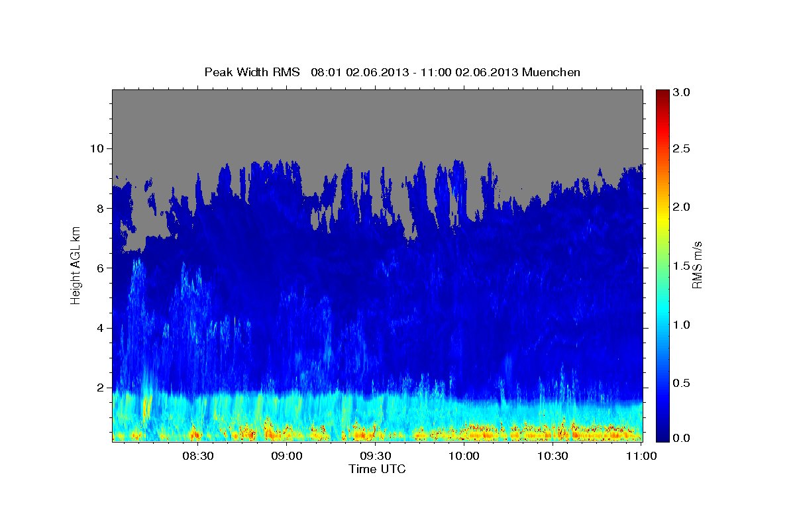Click the plot title 'Peak Width RMS'
Viewport: 795px width, 530px height.
pyautogui.click(x=252, y=72)
